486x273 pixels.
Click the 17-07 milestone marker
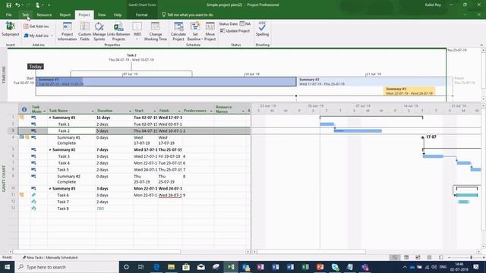pyautogui.click(x=423, y=137)
